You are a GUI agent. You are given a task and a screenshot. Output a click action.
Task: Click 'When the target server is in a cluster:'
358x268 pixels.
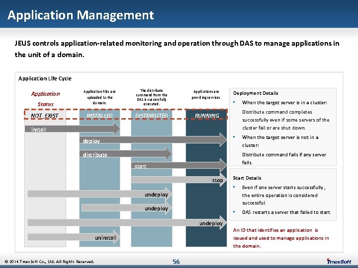(284, 103)
